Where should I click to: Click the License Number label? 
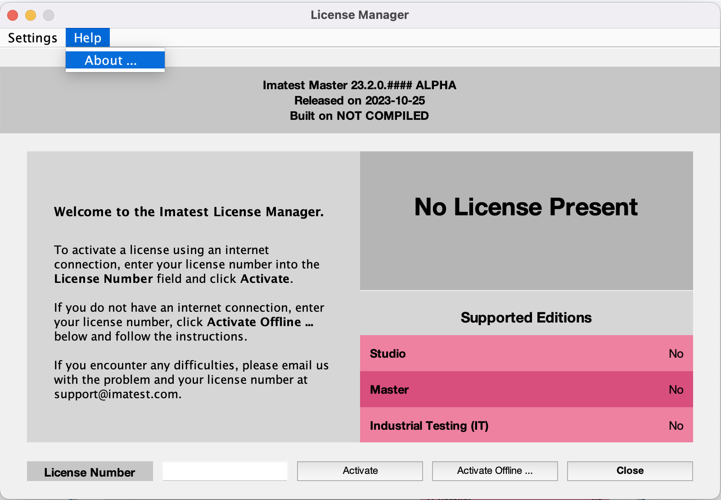pyautogui.click(x=90, y=471)
